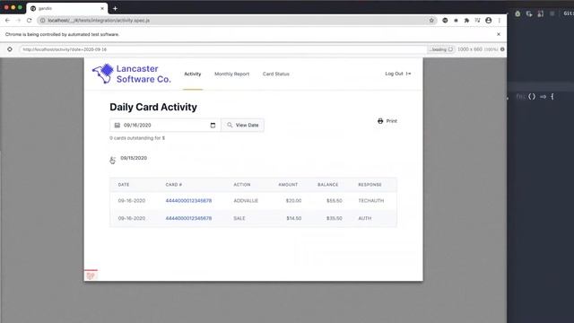Click the site info icon in address bar
The width and height of the screenshot is (574, 323).
[42, 21]
